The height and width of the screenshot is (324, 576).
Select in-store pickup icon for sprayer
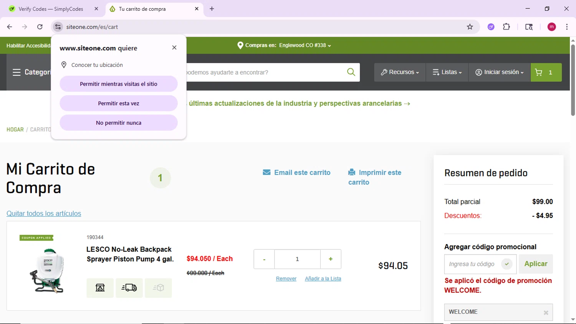(x=100, y=288)
